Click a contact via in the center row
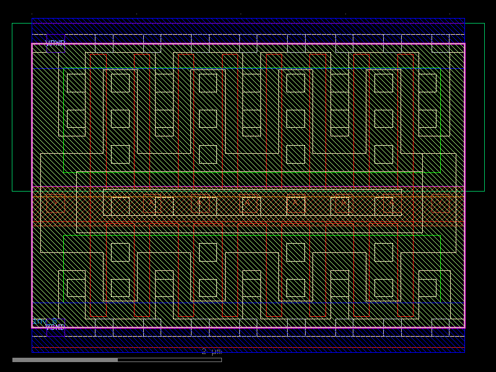This screenshot has height=372, width=496. click(248, 203)
